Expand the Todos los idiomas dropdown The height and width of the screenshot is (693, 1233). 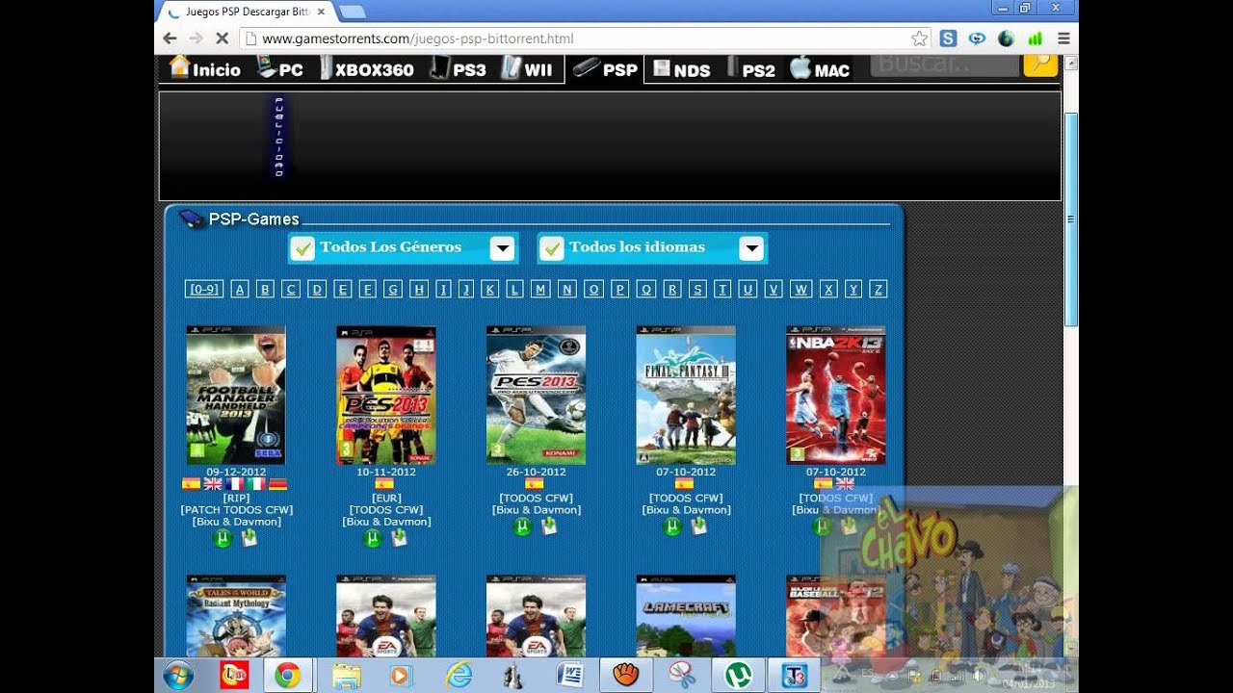(x=751, y=247)
